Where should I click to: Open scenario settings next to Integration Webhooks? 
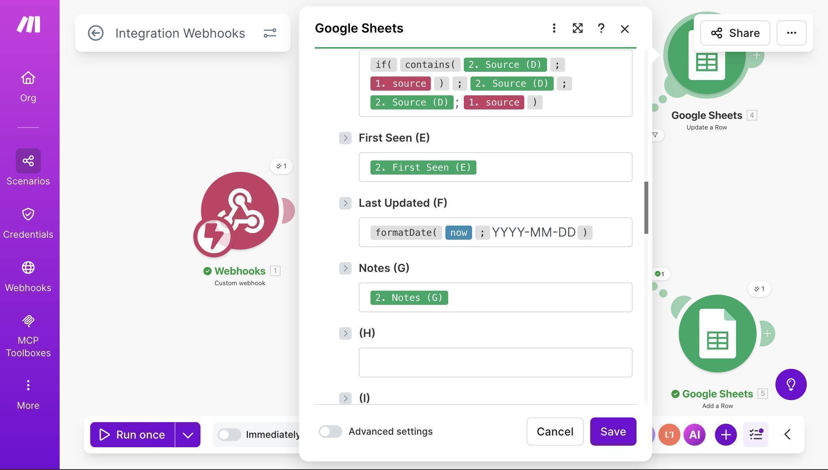[x=270, y=33]
